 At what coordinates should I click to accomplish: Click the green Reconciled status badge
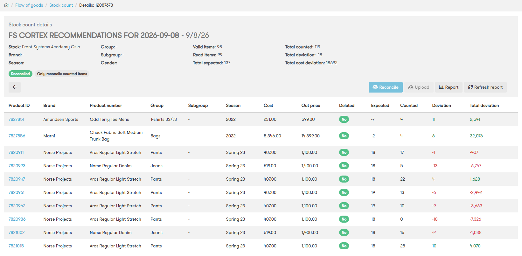coord(20,74)
